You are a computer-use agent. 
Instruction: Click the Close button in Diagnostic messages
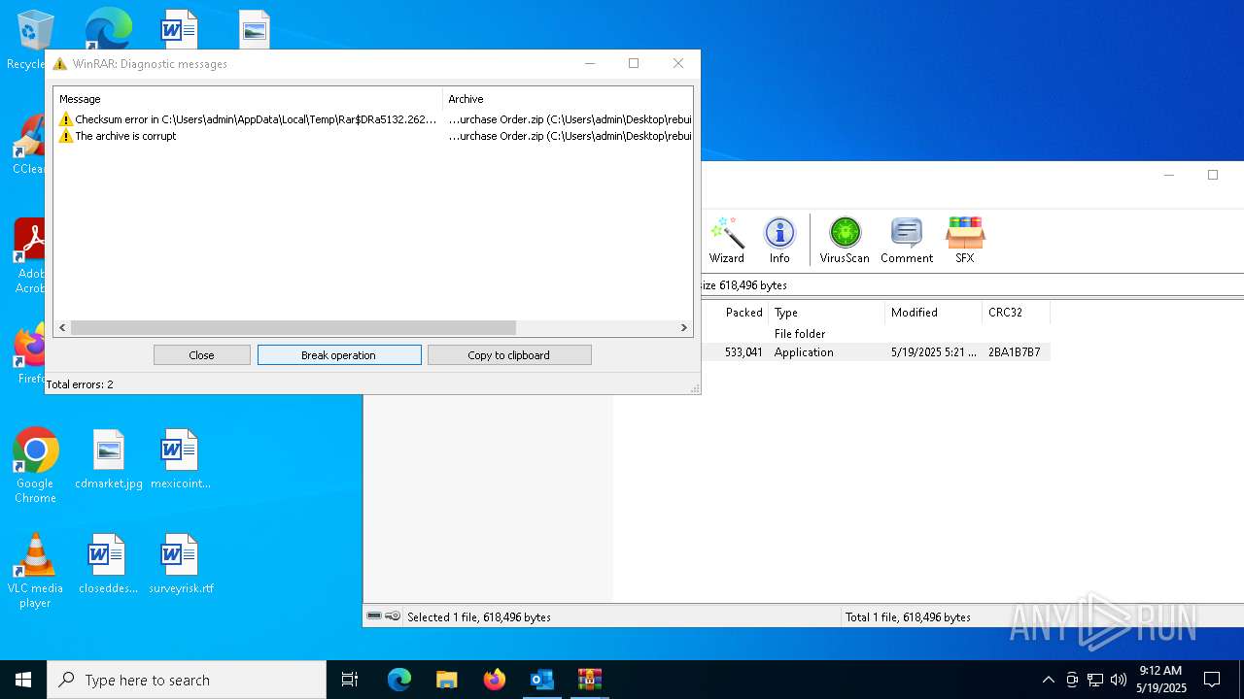pyautogui.click(x=202, y=355)
